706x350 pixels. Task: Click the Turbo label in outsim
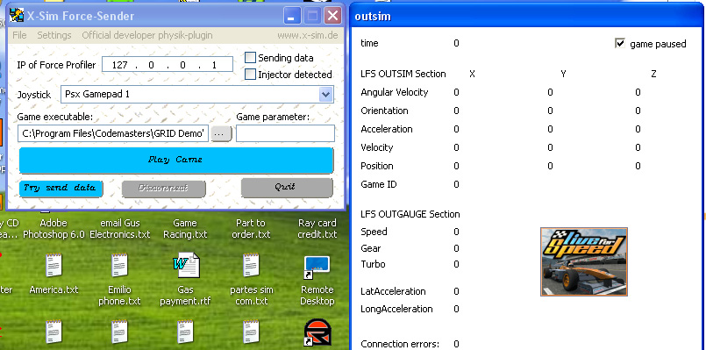(x=373, y=264)
